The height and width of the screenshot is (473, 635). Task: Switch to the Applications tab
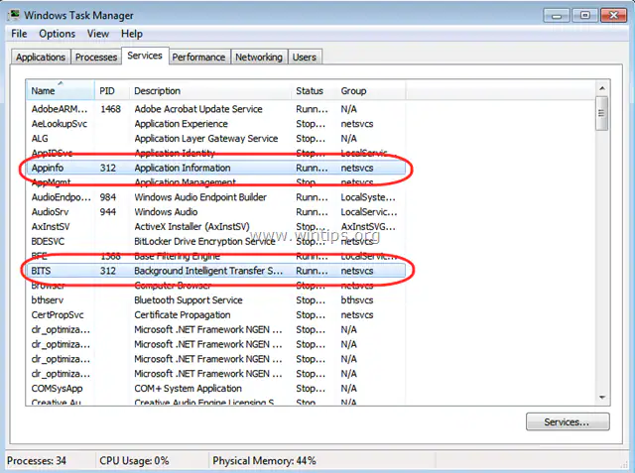pyautogui.click(x=41, y=58)
